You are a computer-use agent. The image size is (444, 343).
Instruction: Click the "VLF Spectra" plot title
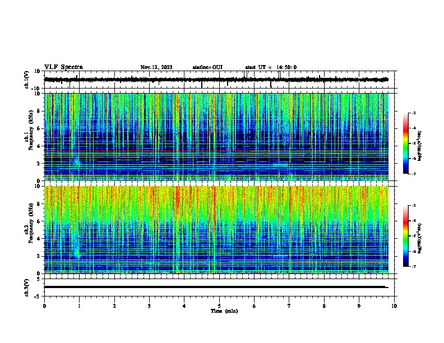(x=63, y=67)
